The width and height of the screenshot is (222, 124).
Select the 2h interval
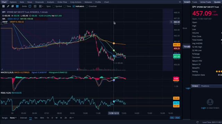pyautogui.click(x=66, y=118)
